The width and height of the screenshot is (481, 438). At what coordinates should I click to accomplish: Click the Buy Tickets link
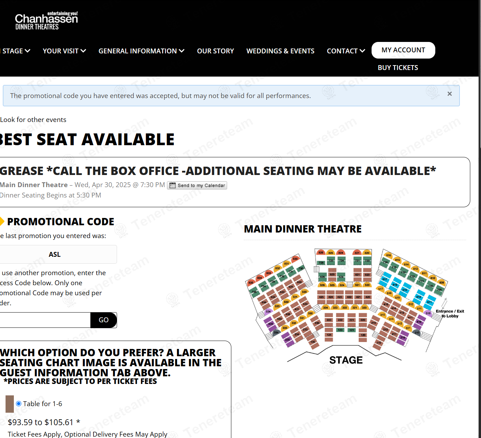(398, 68)
